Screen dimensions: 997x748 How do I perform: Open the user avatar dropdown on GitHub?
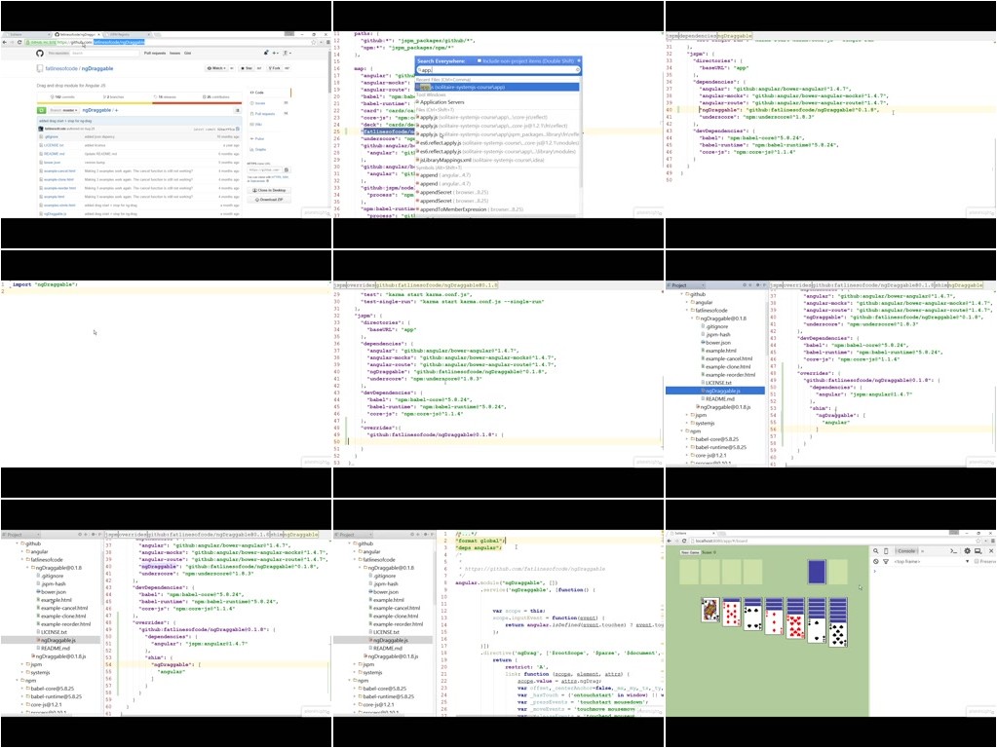[x=287, y=54]
